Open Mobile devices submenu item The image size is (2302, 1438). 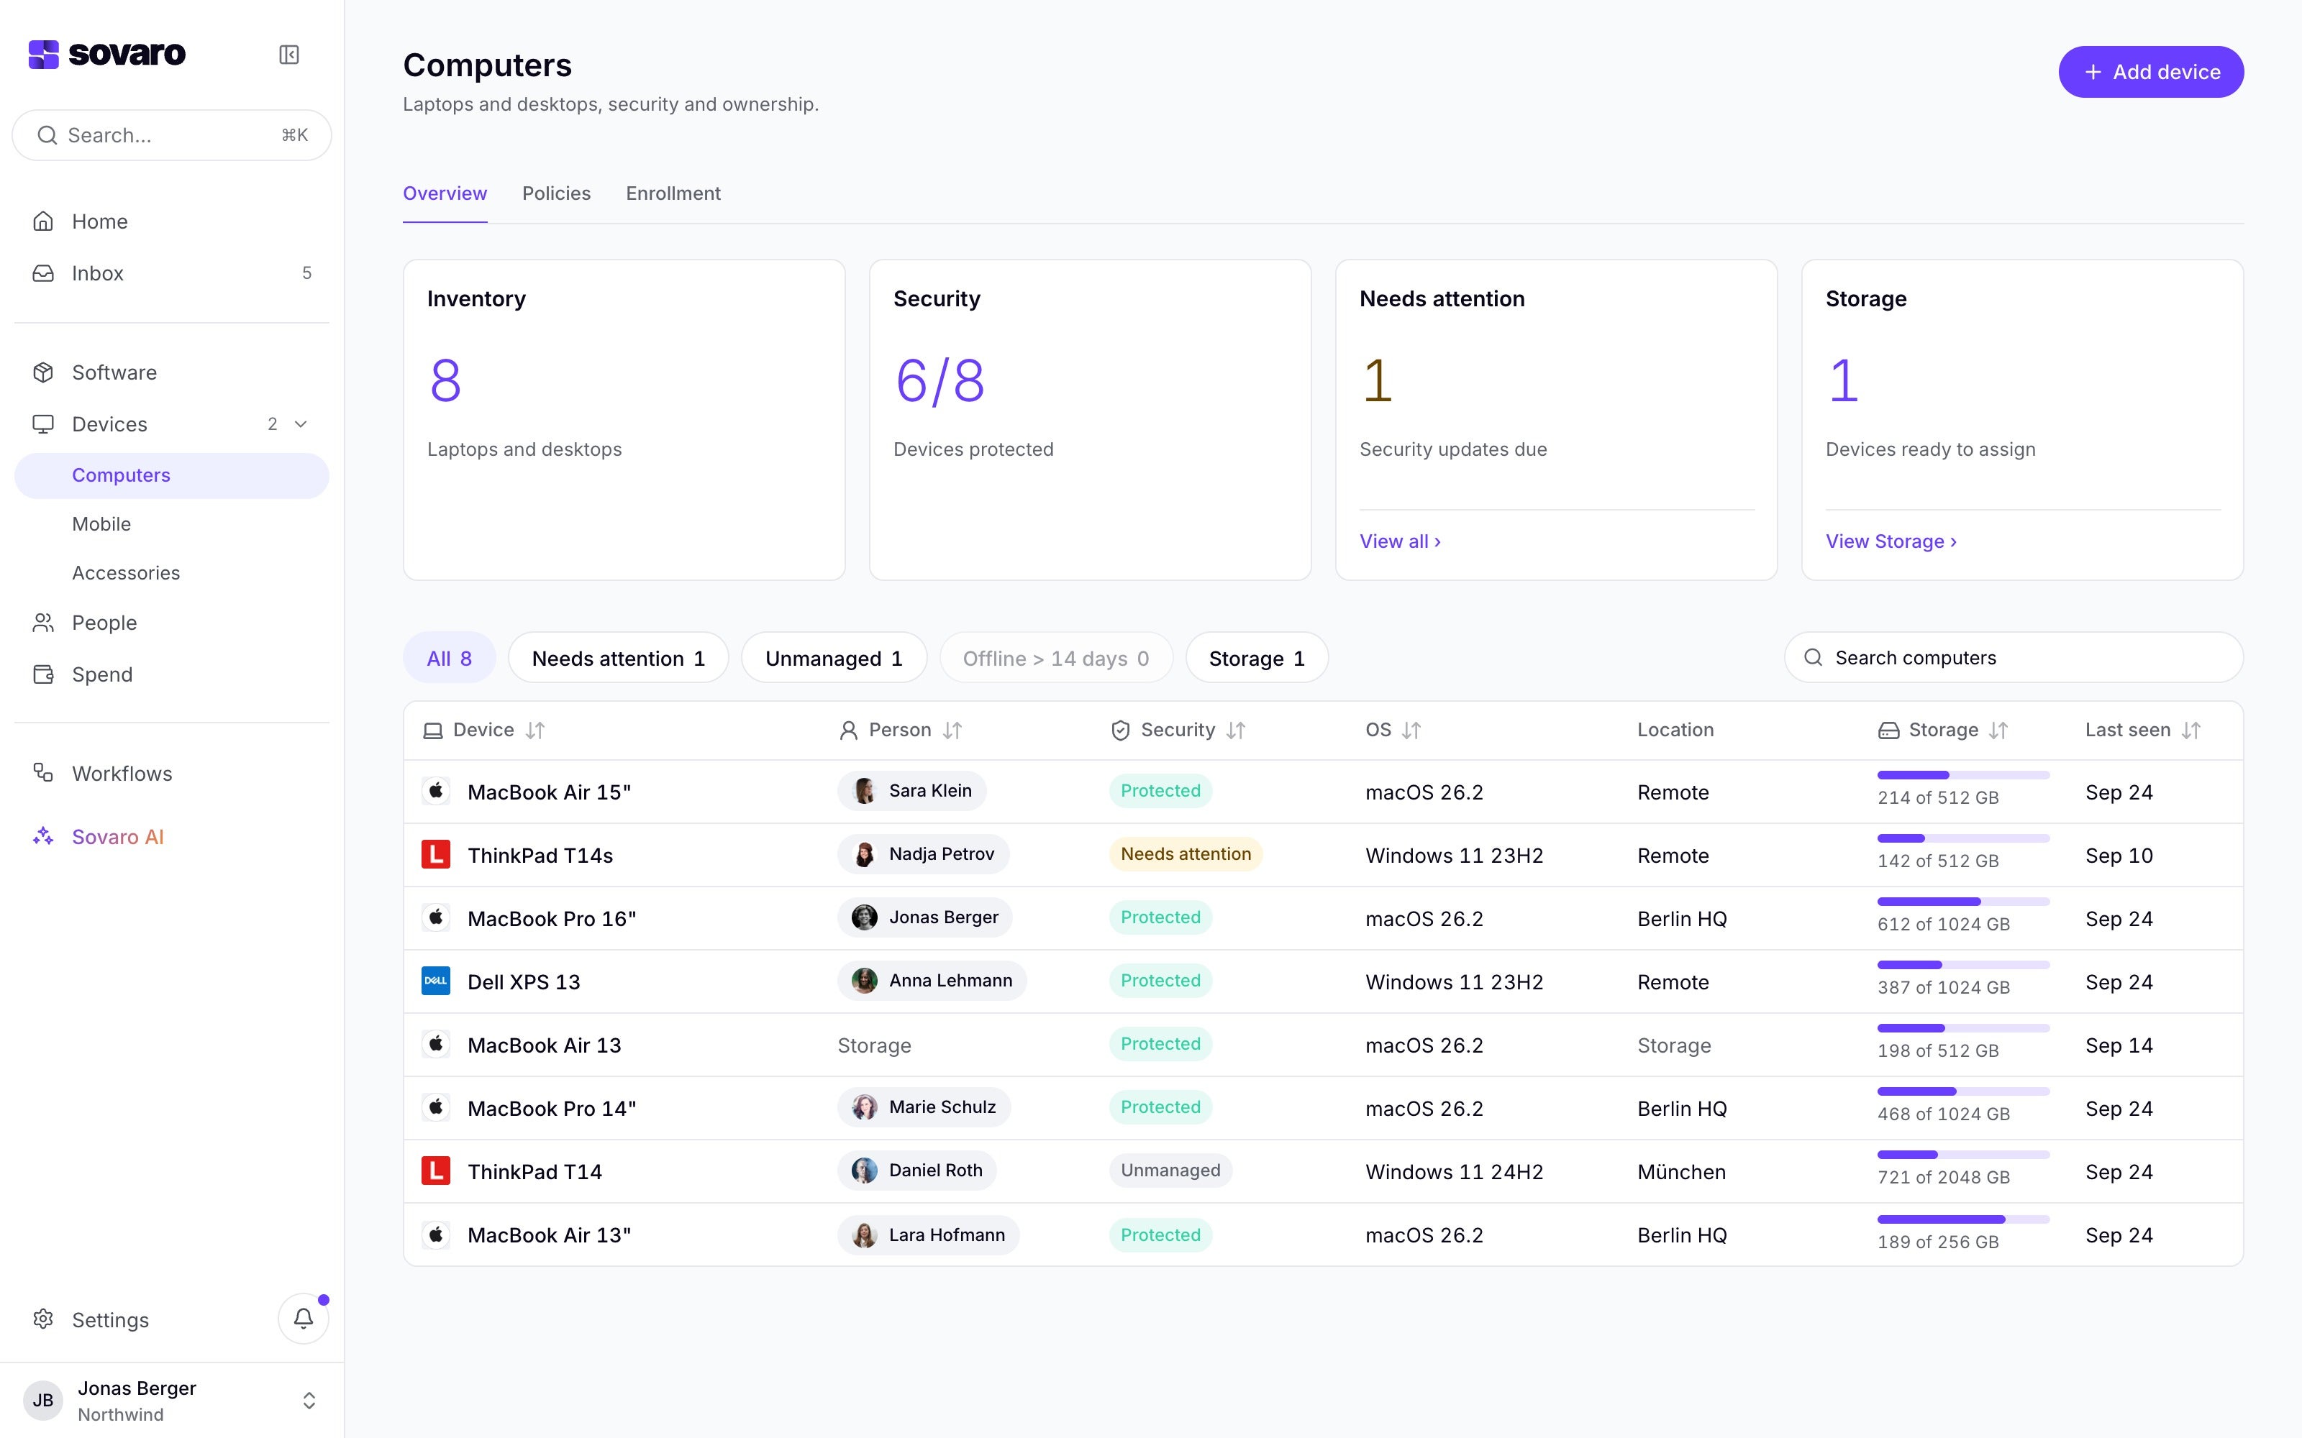point(171,524)
